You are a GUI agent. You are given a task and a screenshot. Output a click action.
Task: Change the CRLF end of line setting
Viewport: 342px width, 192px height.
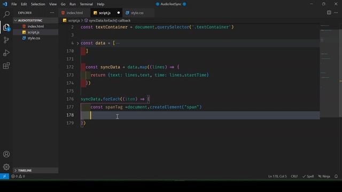click(294, 177)
